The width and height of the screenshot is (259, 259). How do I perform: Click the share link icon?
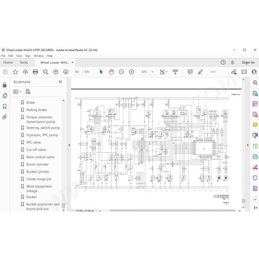pyautogui.click(x=234, y=72)
